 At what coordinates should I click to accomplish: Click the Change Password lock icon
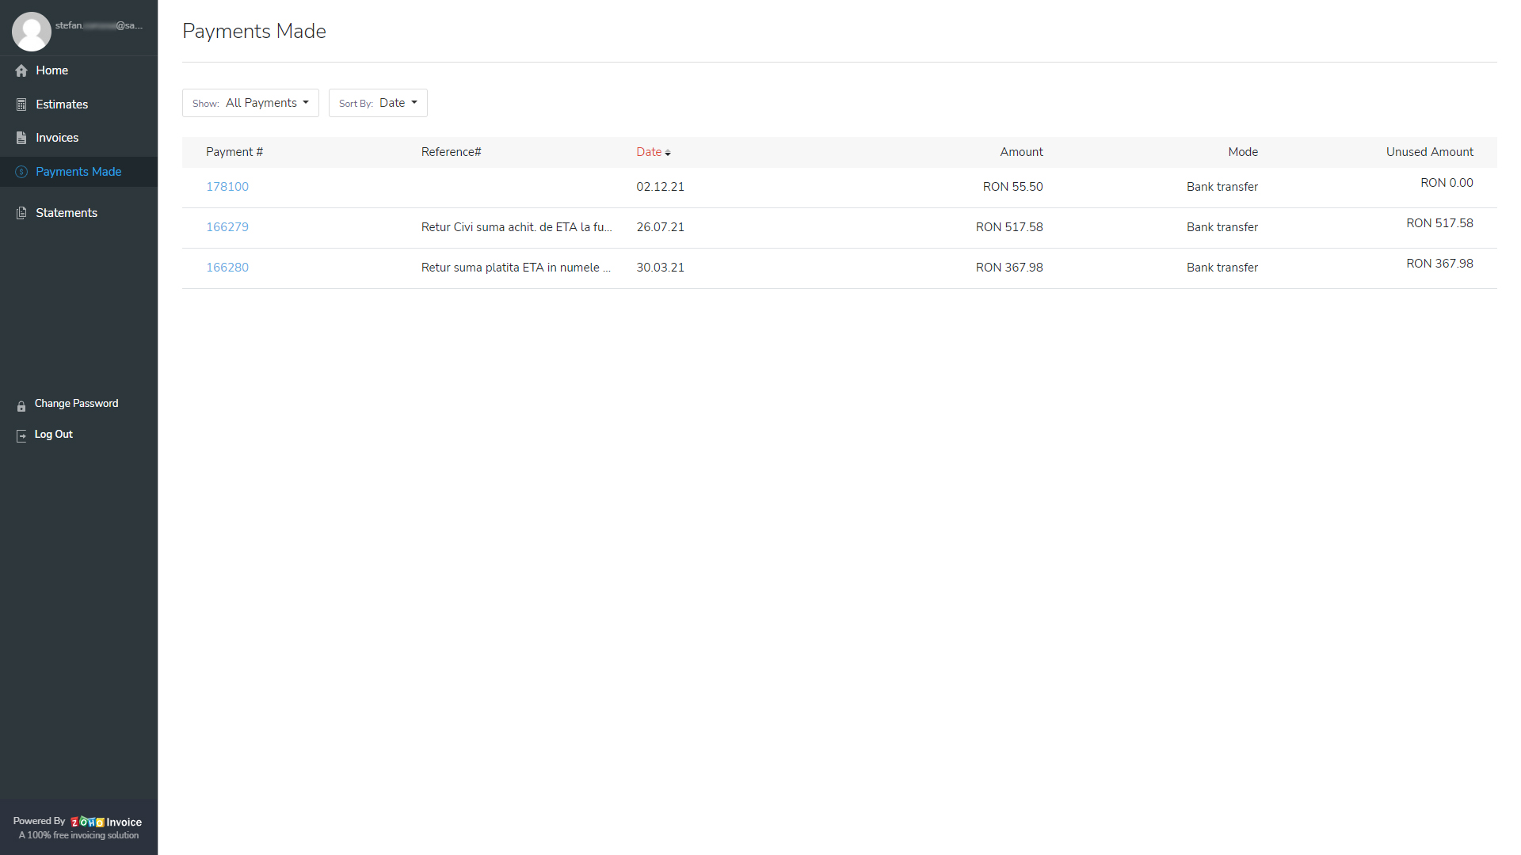(21, 405)
